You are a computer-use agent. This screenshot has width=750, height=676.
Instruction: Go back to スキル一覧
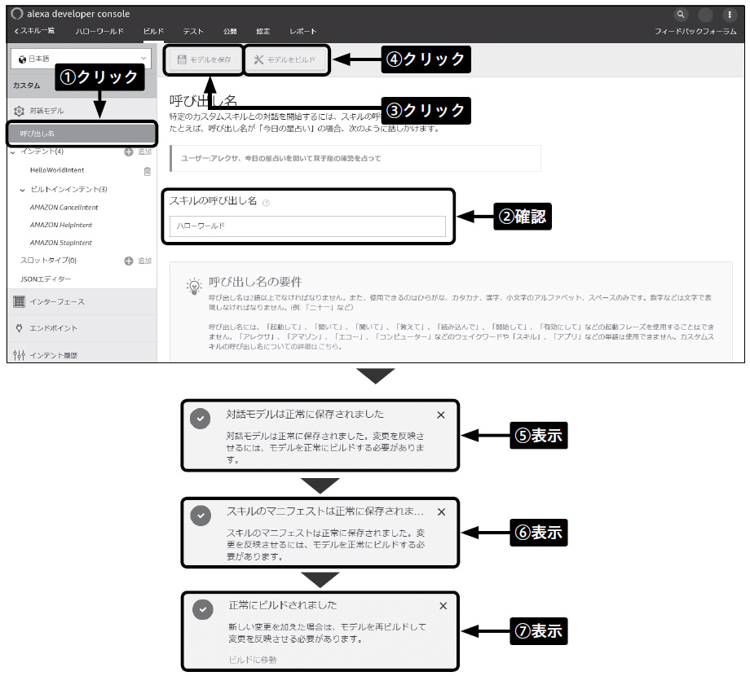click(34, 31)
